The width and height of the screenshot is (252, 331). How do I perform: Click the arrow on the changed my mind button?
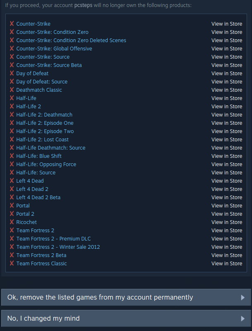click(243, 318)
